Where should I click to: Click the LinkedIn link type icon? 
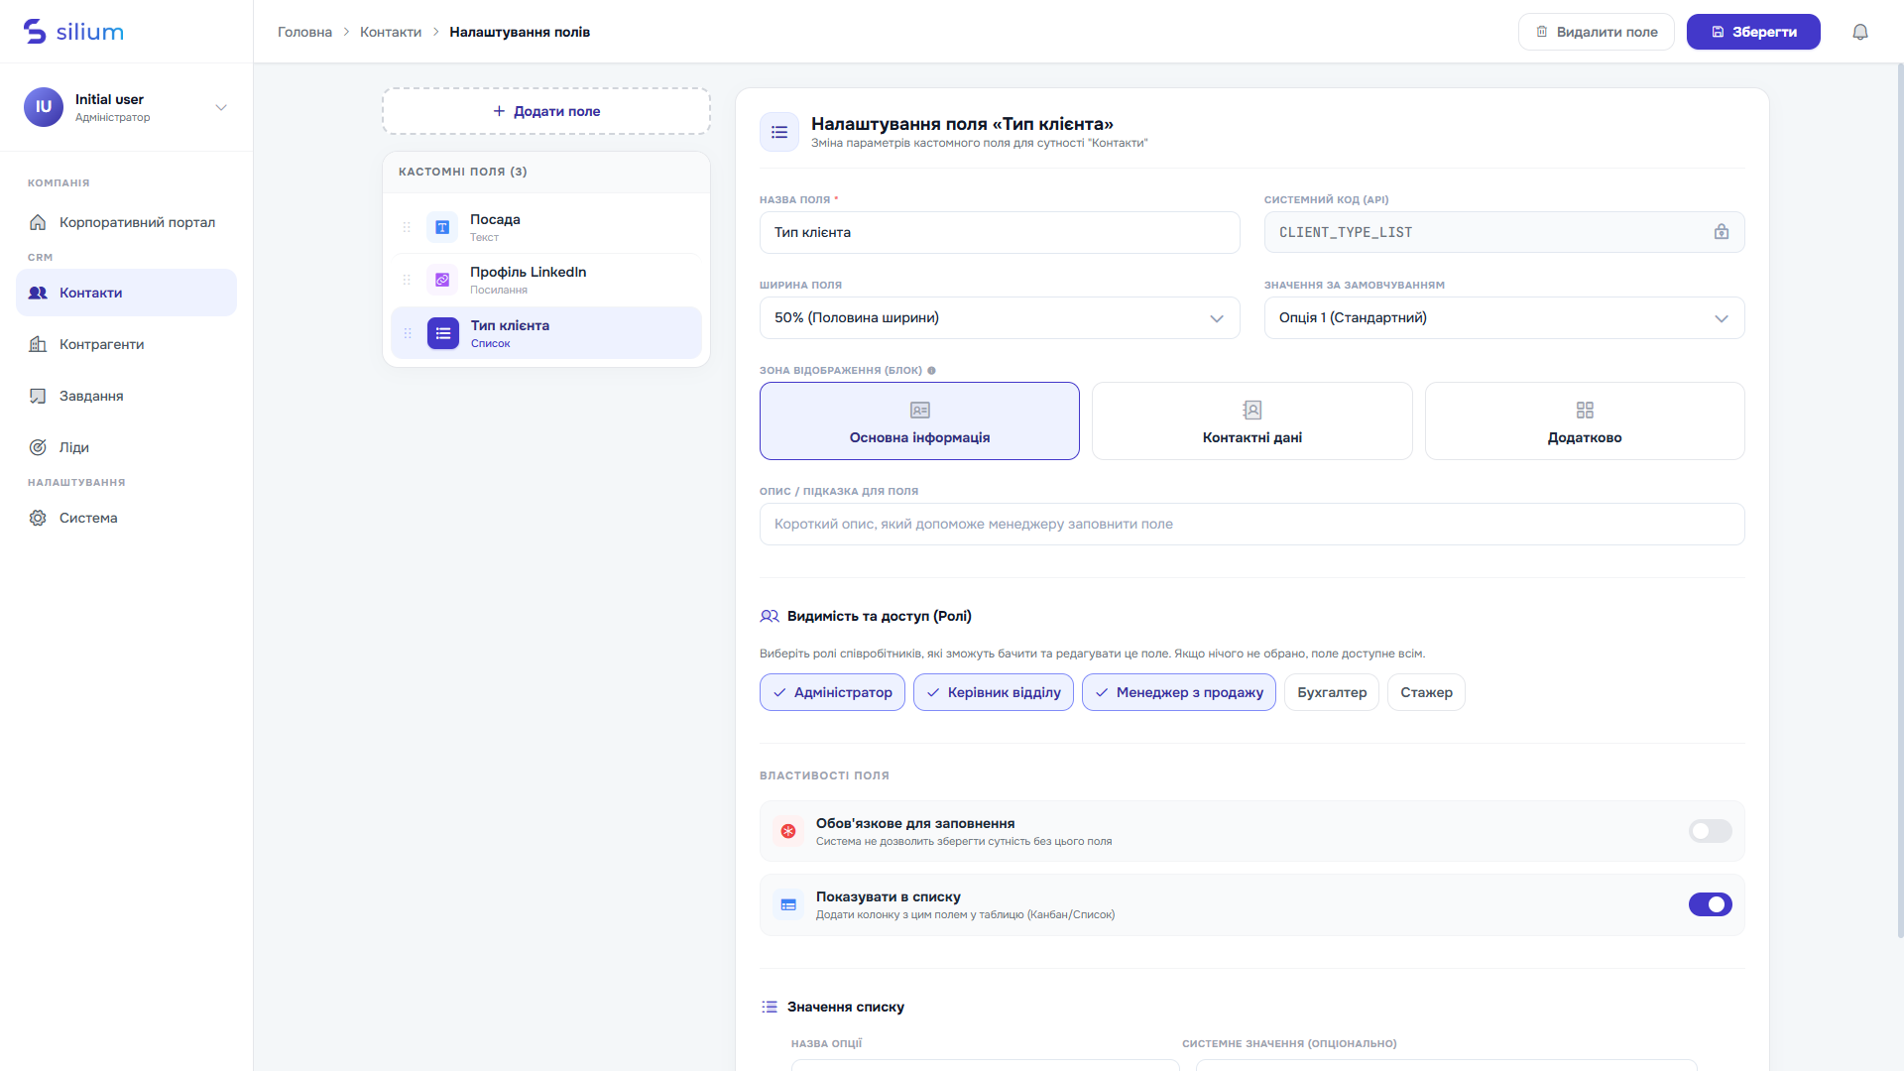pos(442,280)
